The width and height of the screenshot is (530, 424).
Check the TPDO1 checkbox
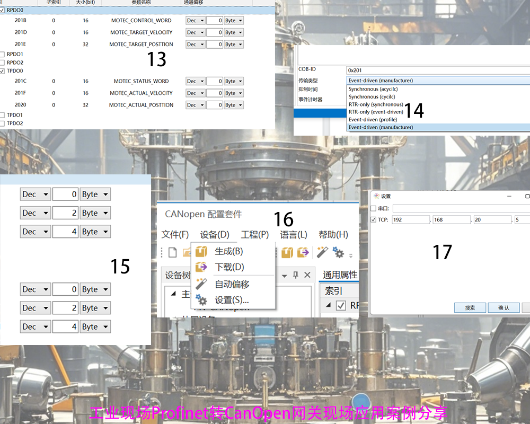click(x=2, y=115)
